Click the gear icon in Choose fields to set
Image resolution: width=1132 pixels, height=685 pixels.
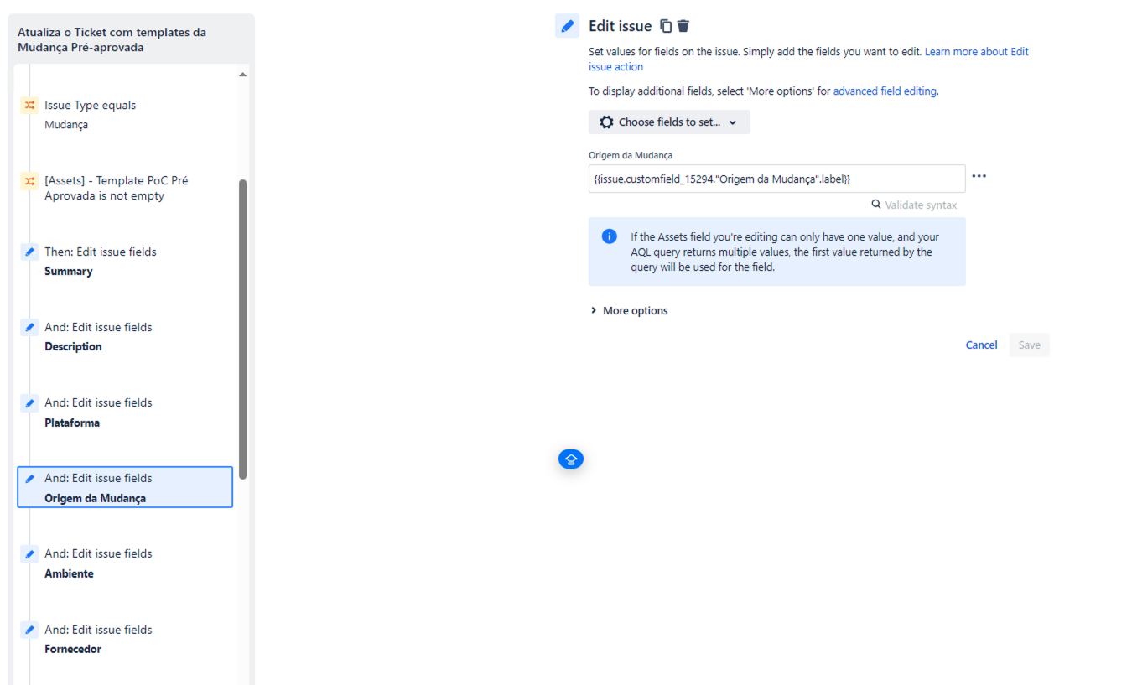click(606, 122)
